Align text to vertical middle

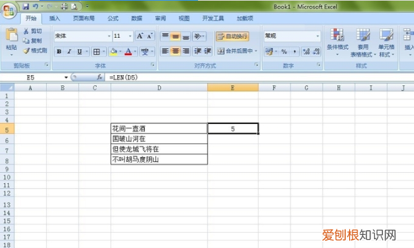coord(175,36)
